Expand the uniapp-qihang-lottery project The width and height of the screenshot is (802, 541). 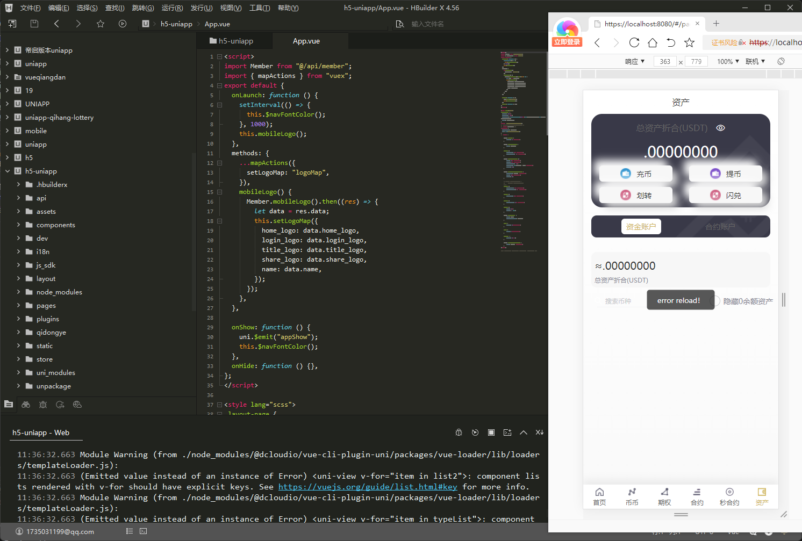[8, 118]
